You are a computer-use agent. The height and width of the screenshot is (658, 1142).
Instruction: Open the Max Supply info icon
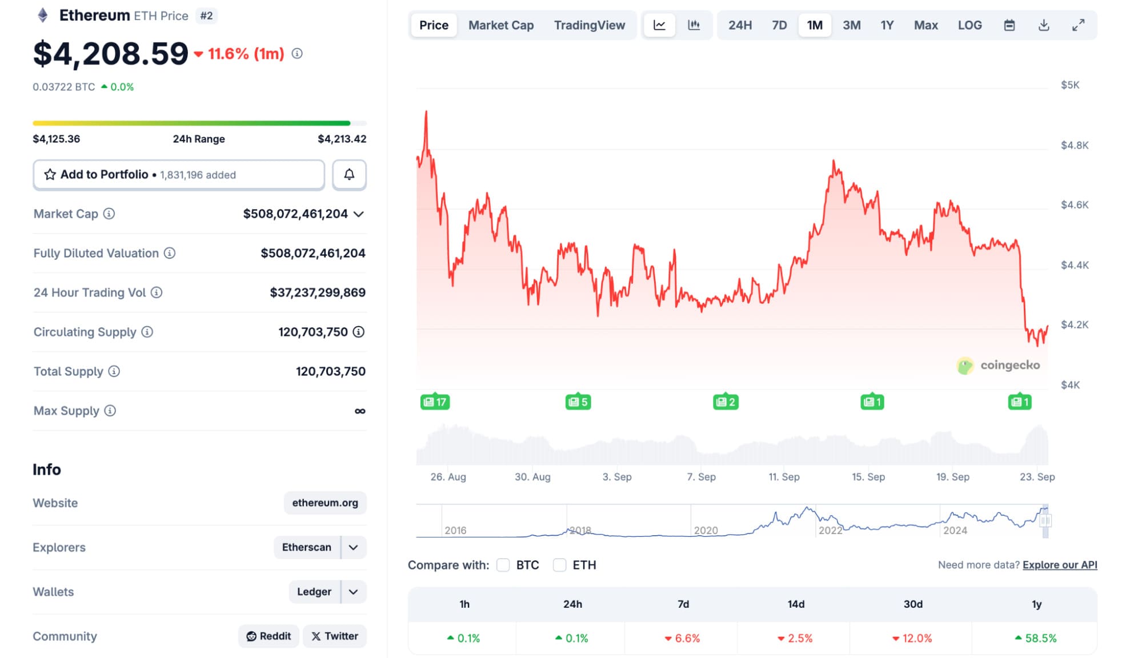[110, 411]
